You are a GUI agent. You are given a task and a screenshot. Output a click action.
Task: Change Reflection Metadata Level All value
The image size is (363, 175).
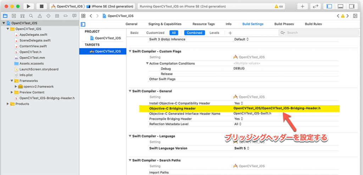tap(238, 124)
